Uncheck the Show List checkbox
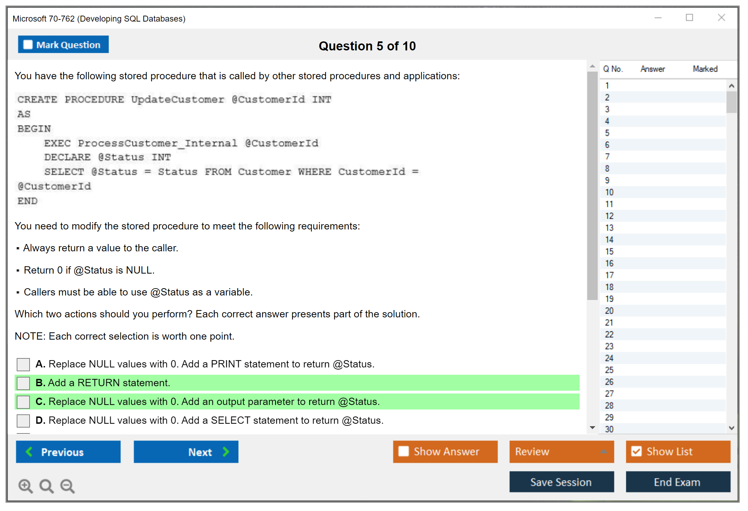Screen dimensions: 748x511 click(636, 451)
